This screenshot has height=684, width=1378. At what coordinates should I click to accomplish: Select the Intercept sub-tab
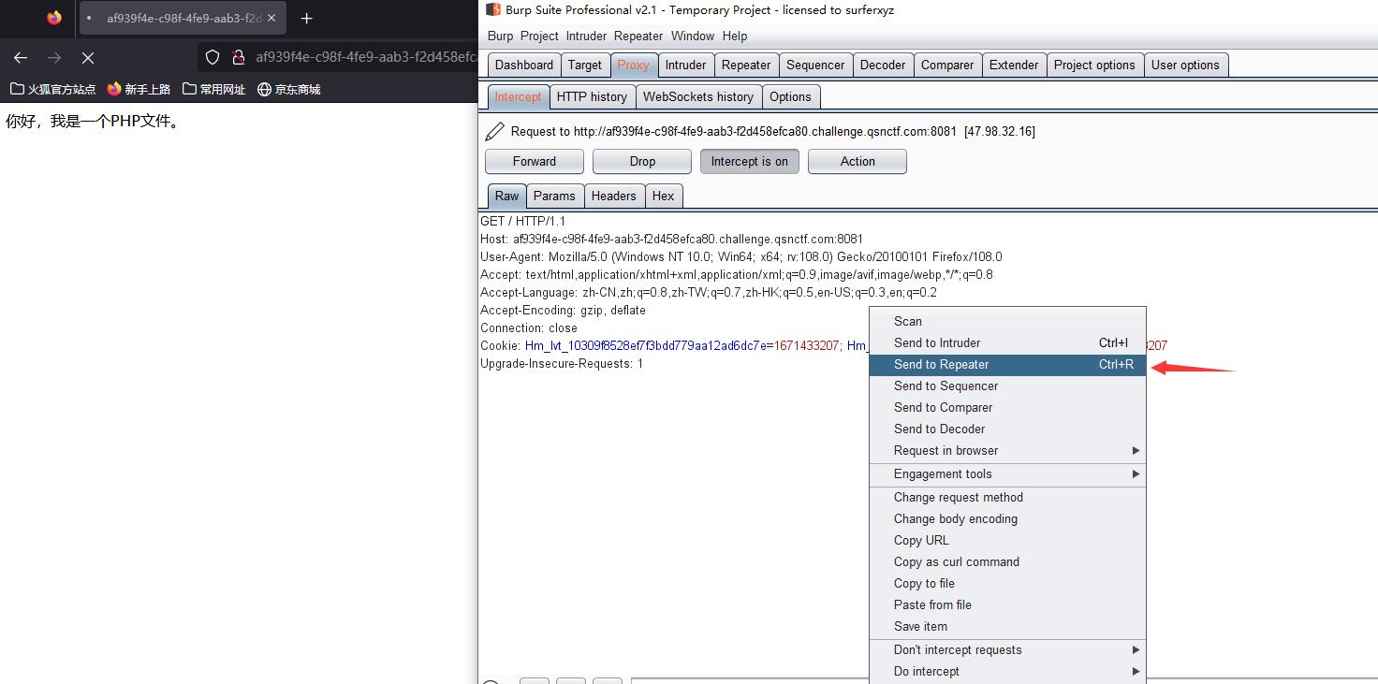519,96
